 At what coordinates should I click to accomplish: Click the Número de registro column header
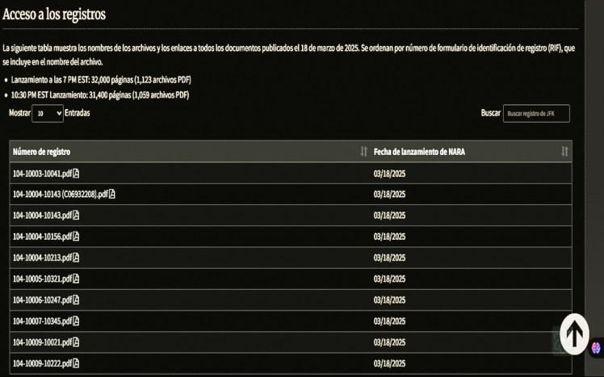click(42, 152)
